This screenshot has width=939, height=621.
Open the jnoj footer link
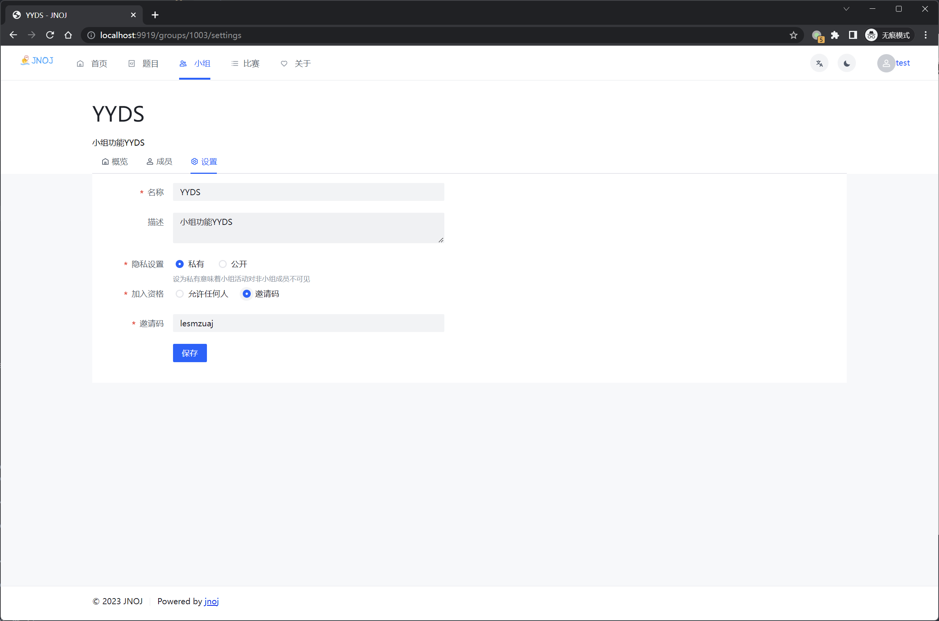pyautogui.click(x=212, y=601)
